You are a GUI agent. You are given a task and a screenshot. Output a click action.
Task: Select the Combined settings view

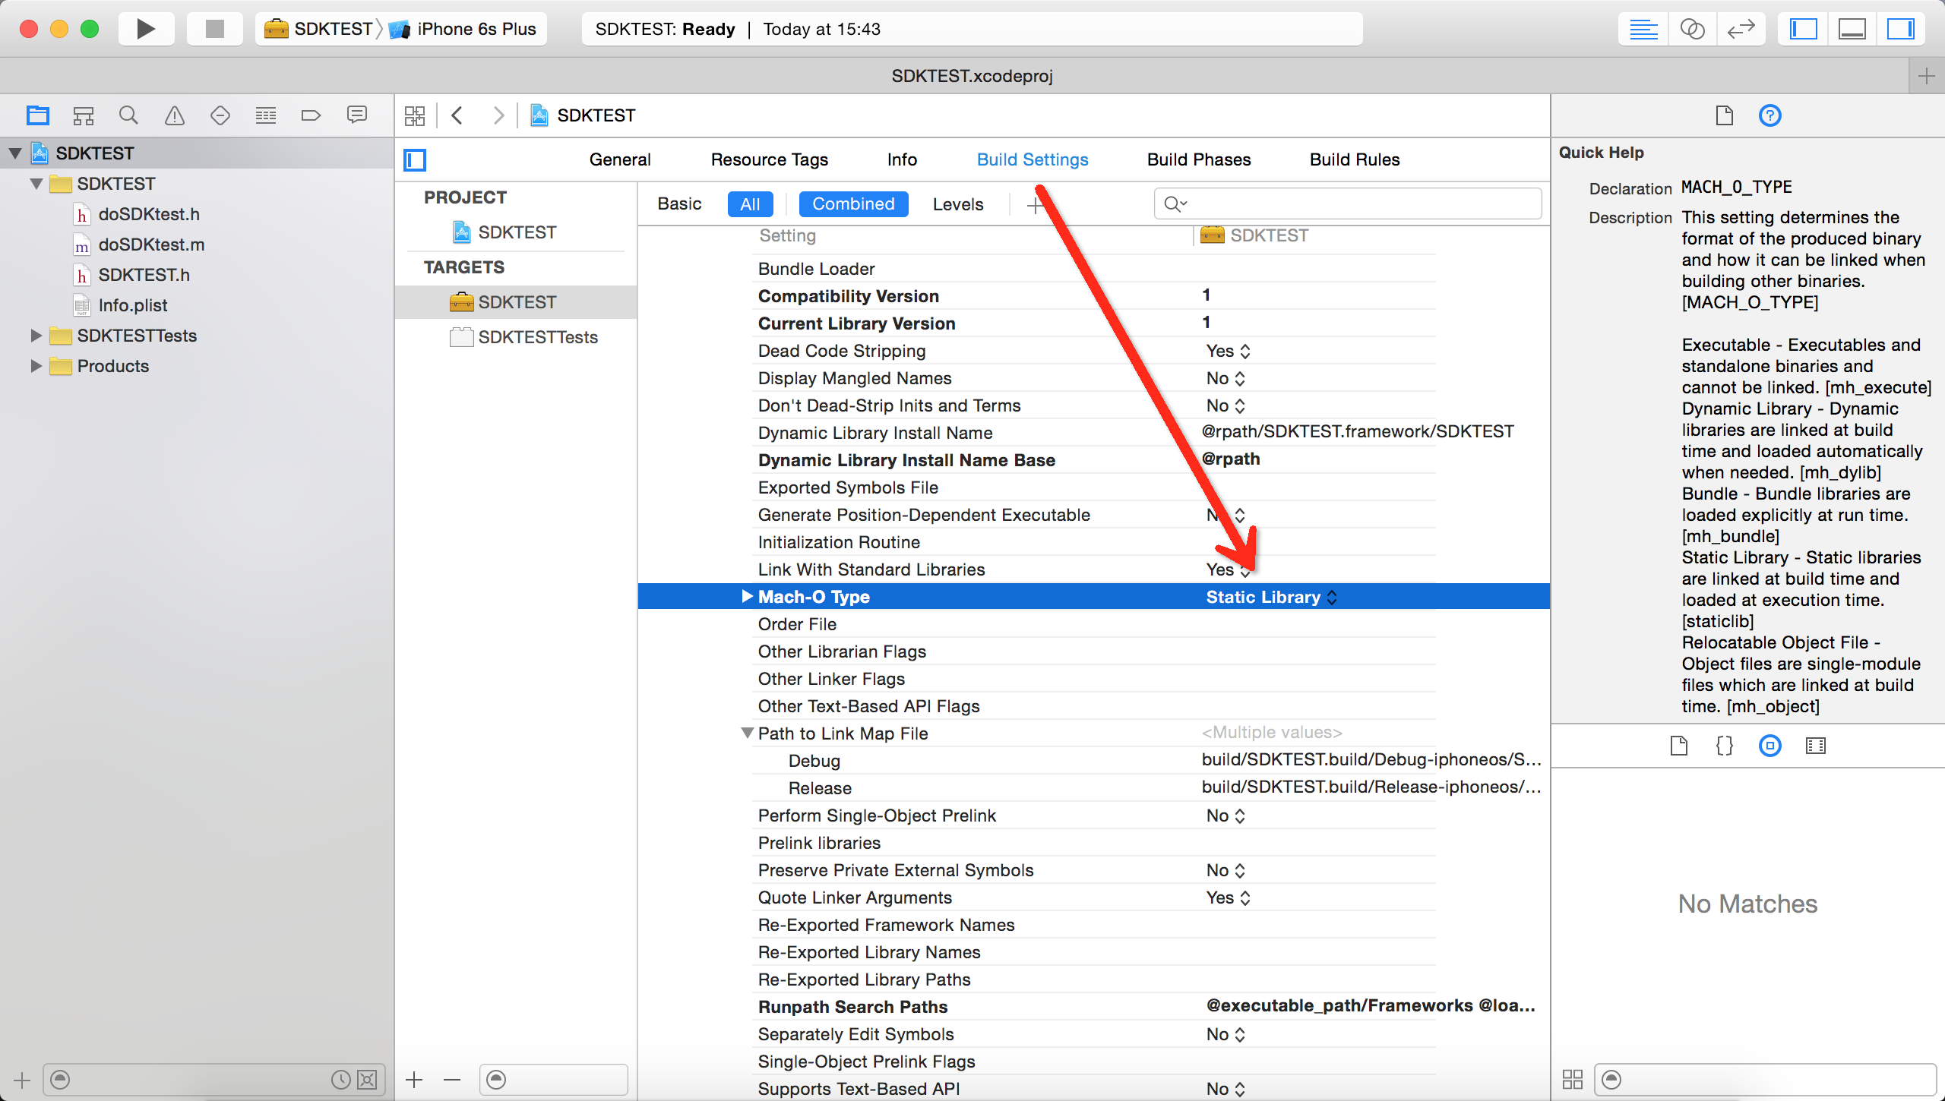pyautogui.click(x=853, y=204)
